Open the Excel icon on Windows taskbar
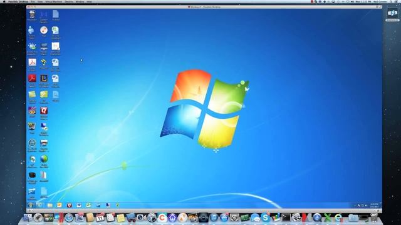This screenshot has width=401, height=225. pyautogui.click(x=88, y=205)
